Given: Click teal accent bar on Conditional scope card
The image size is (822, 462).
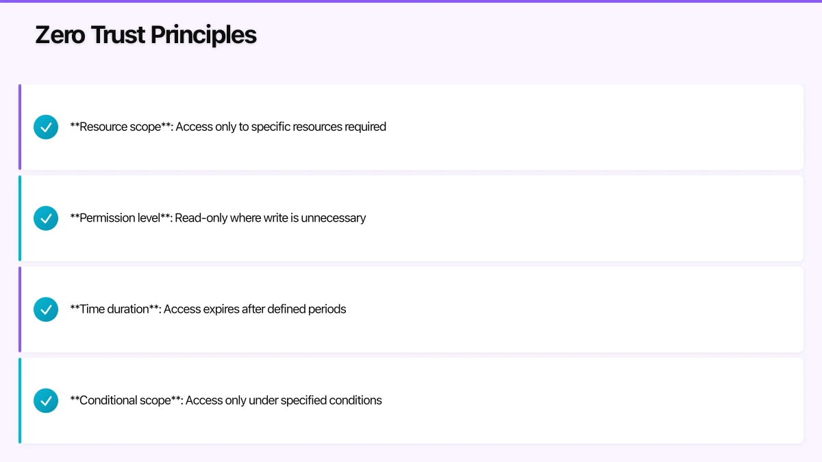Looking at the screenshot, I should tap(20, 400).
